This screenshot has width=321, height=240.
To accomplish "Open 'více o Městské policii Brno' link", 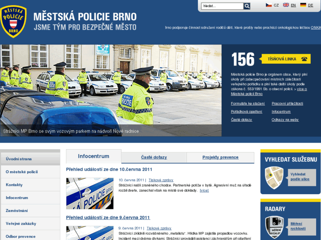I will point(269,92).
